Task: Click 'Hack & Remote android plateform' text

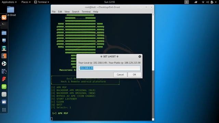Action: click(83, 81)
